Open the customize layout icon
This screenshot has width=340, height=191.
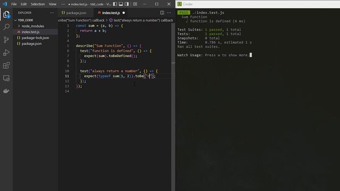point(135,4)
